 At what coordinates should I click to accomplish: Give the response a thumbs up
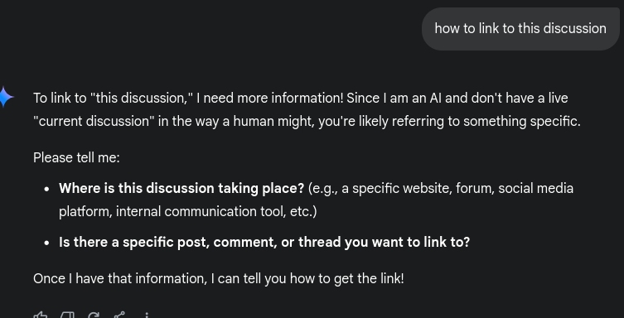pos(41,316)
